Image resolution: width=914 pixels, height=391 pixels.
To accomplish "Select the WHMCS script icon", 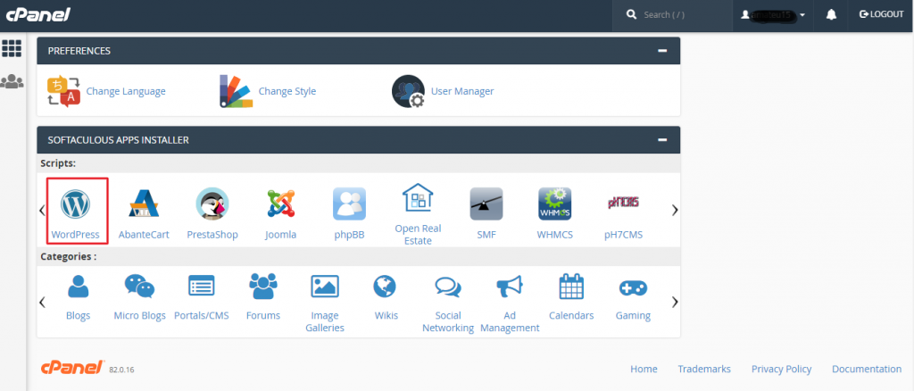I will click(554, 204).
